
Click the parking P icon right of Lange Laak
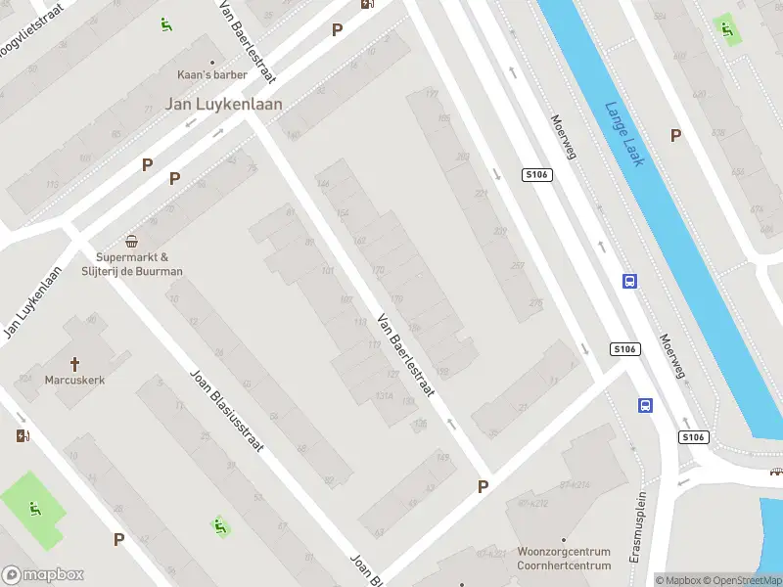tap(675, 135)
